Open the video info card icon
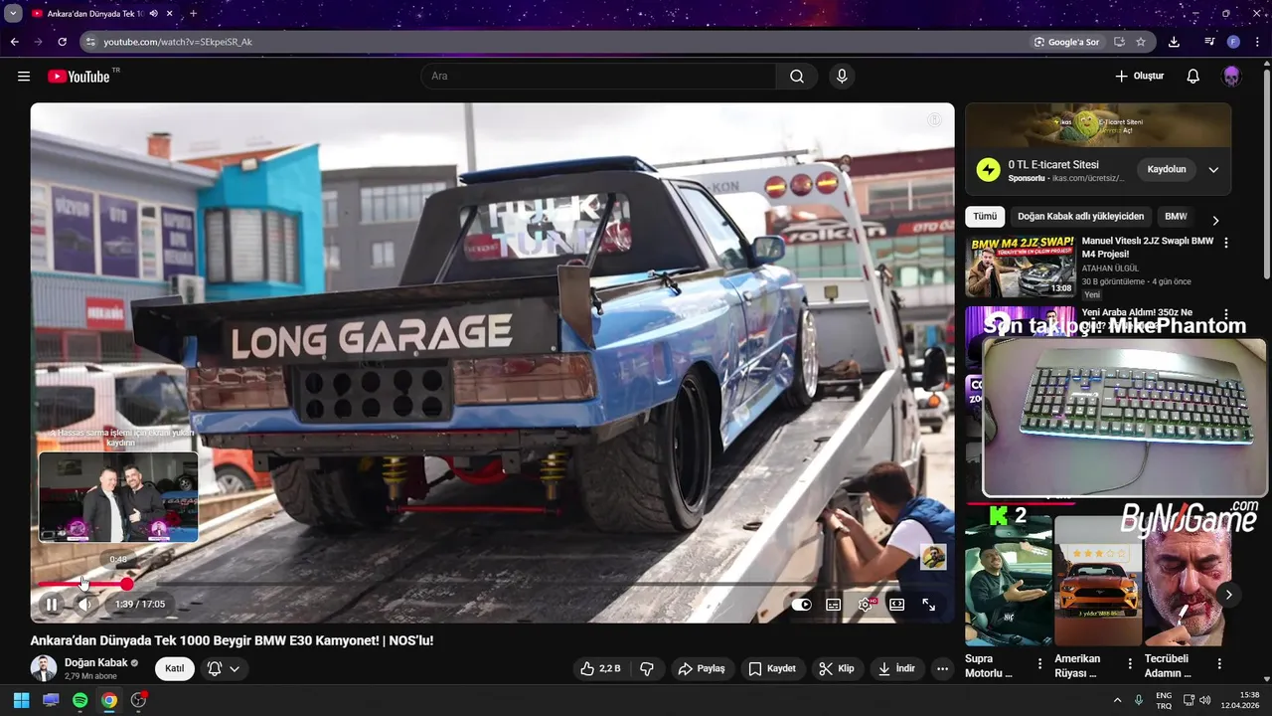This screenshot has width=1272, height=716. coord(934,120)
